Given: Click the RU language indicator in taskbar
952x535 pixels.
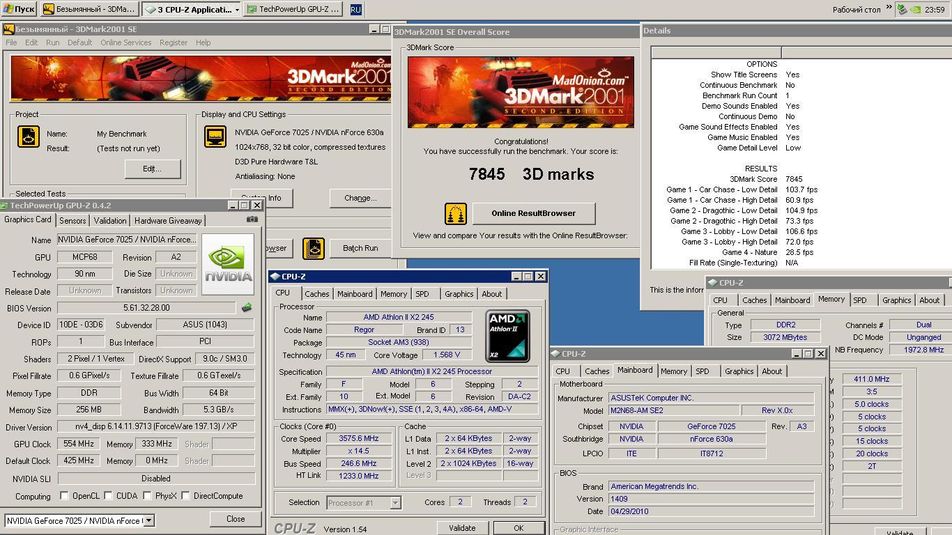Looking at the screenshot, I should 355,10.
